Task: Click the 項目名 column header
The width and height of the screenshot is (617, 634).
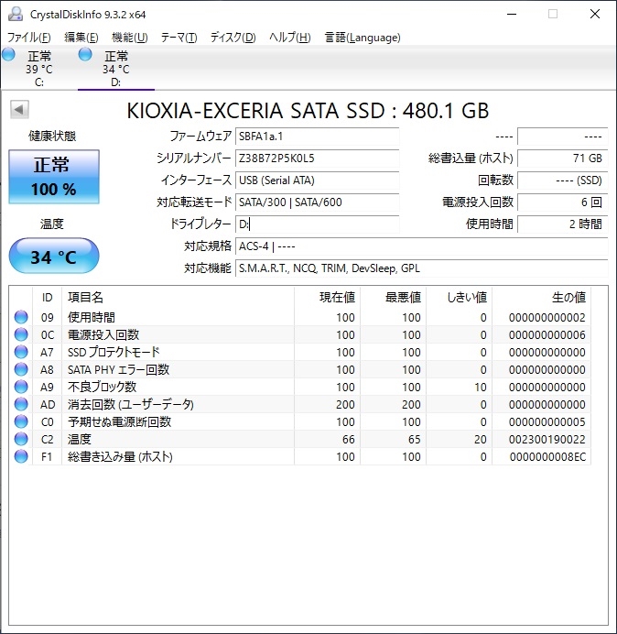Action: click(x=178, y=298)
